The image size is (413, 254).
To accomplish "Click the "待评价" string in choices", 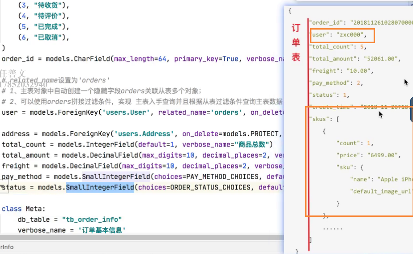I will tap(48, 16).
